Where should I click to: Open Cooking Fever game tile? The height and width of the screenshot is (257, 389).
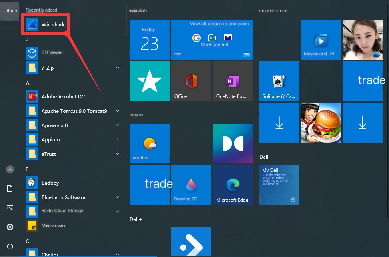pyautogui.click(x=321, y=123)
